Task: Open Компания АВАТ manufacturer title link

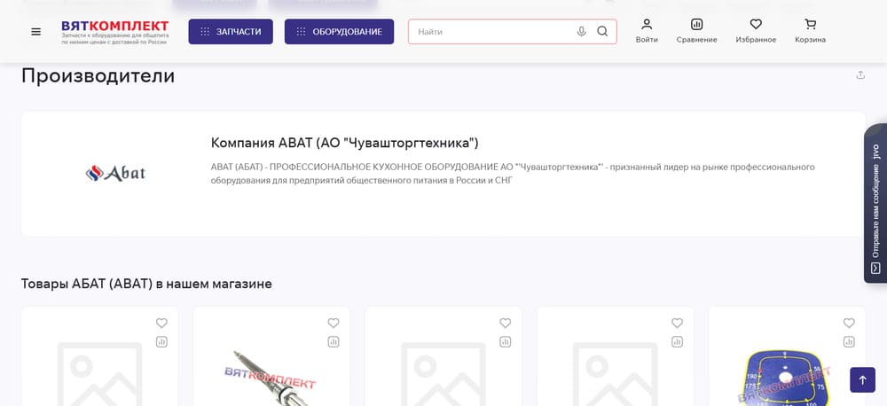Action: [344, 143]
